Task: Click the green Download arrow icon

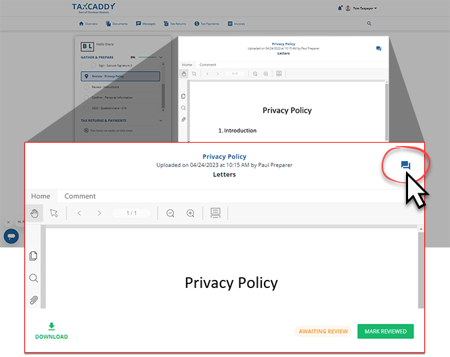Action: [51, 326]
